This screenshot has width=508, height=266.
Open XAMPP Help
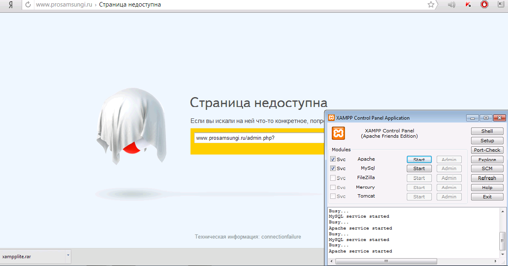pos(487,187)
